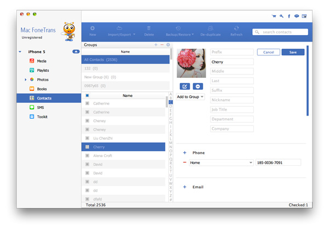Open Toolkit in the sidebar
The height and width of the screenshot is (231, 329).
(42, 117)
